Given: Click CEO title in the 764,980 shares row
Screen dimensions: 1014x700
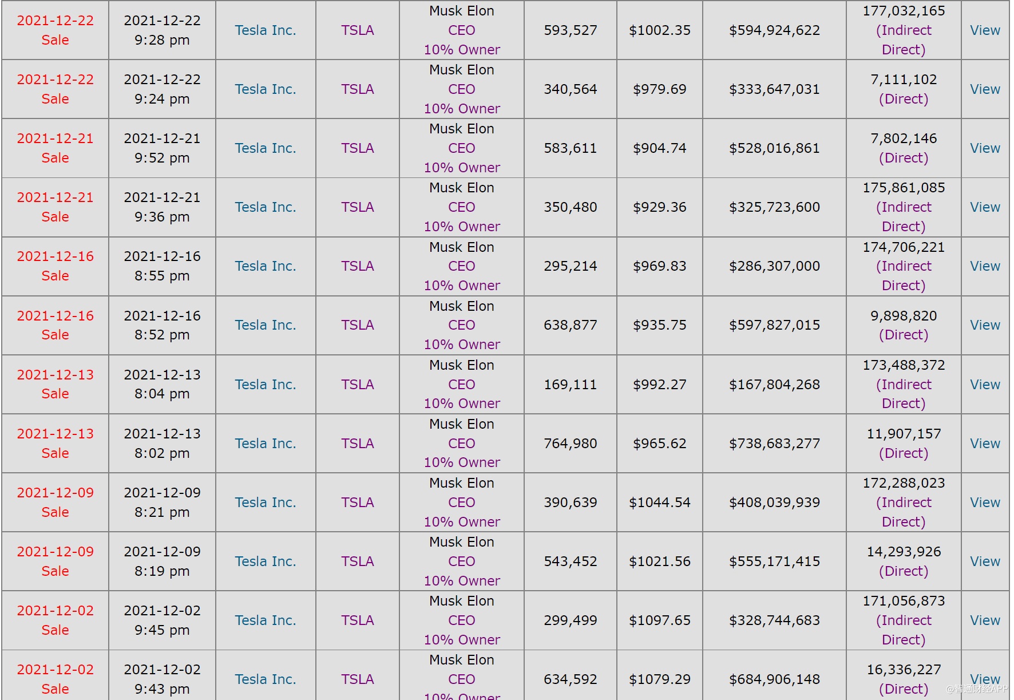Looking at the screenshot, I should [461, 444].
